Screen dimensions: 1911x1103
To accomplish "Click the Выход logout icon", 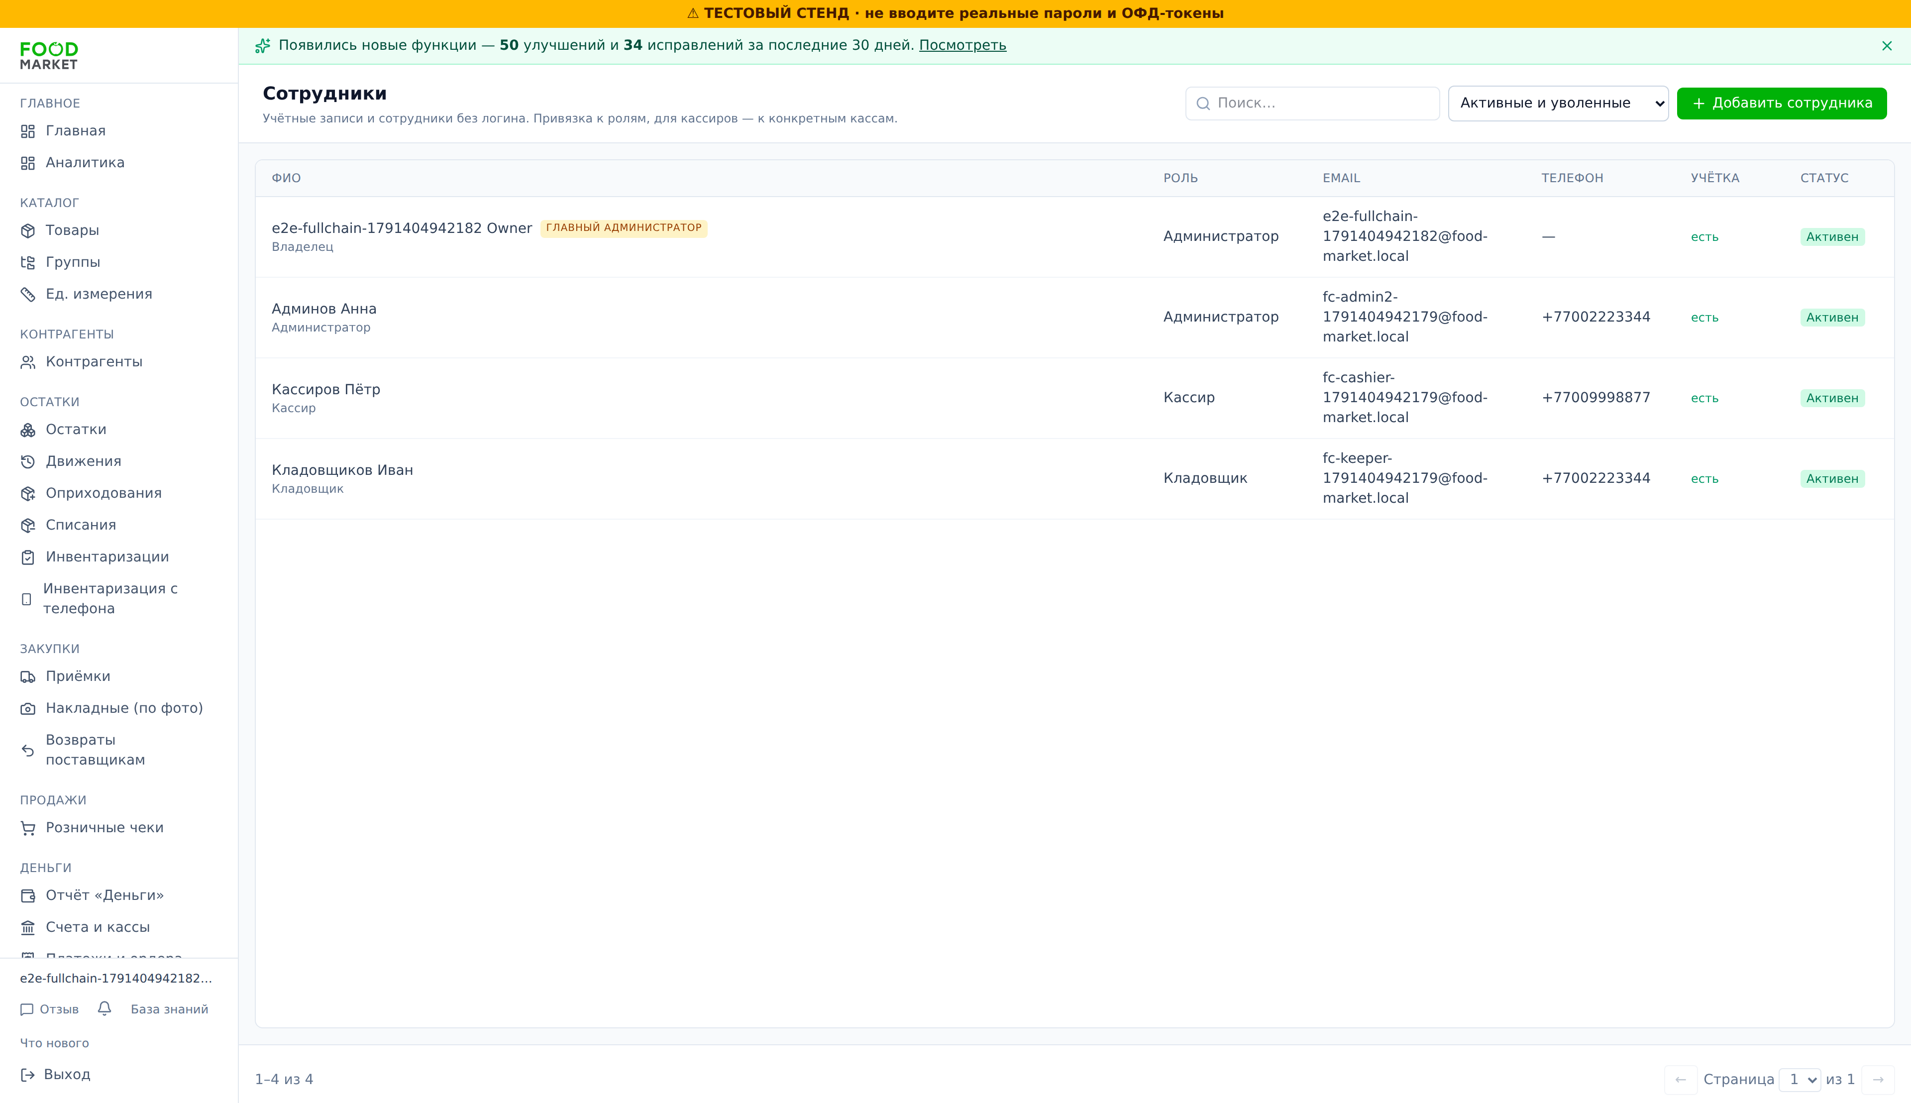I will tap(28, 1074).
